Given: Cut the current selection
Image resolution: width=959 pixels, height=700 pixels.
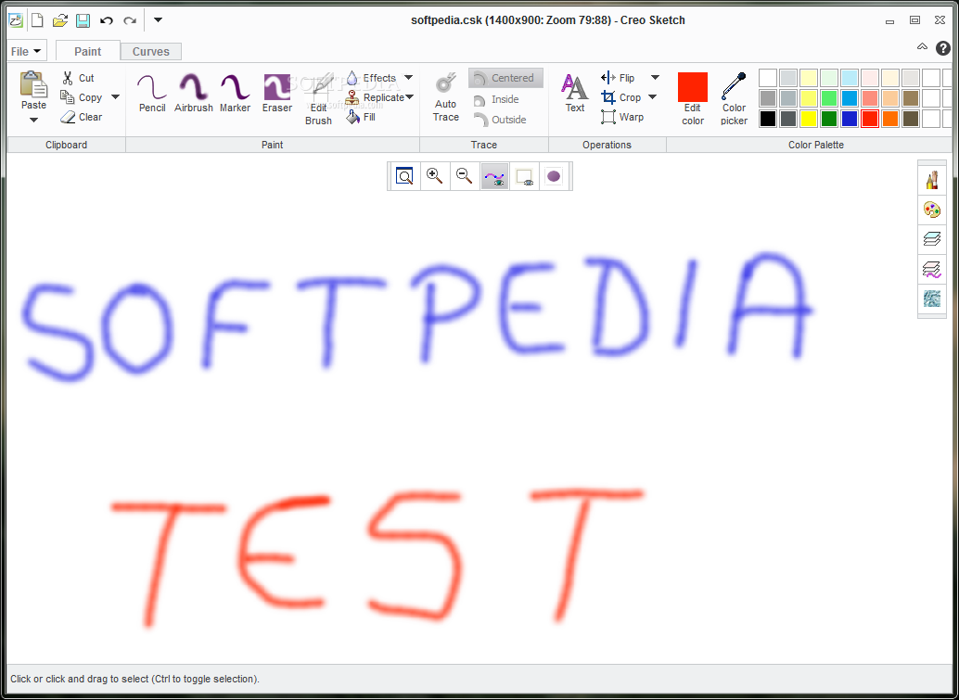Looking at the screenshot, I should pos(78,78).
